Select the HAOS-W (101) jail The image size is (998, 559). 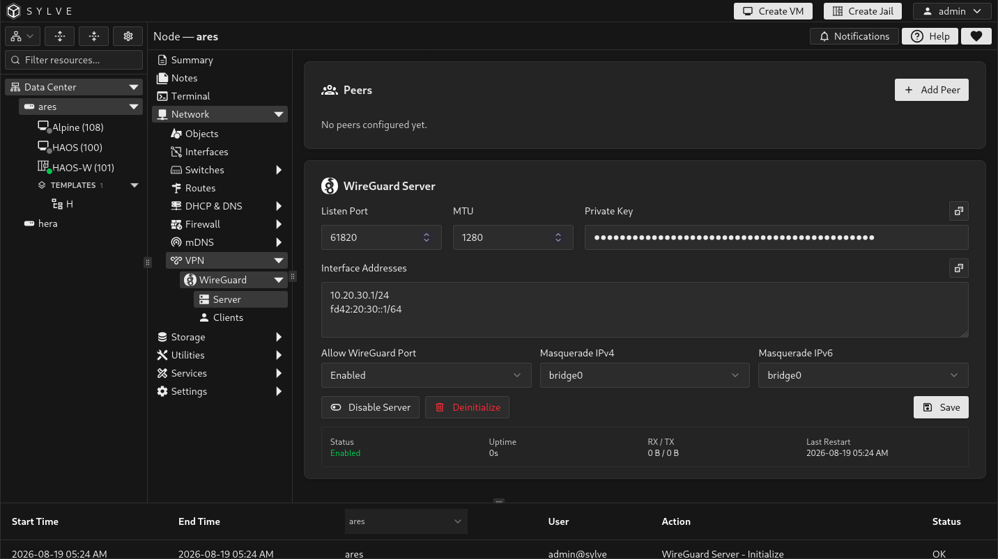[76, 168]
